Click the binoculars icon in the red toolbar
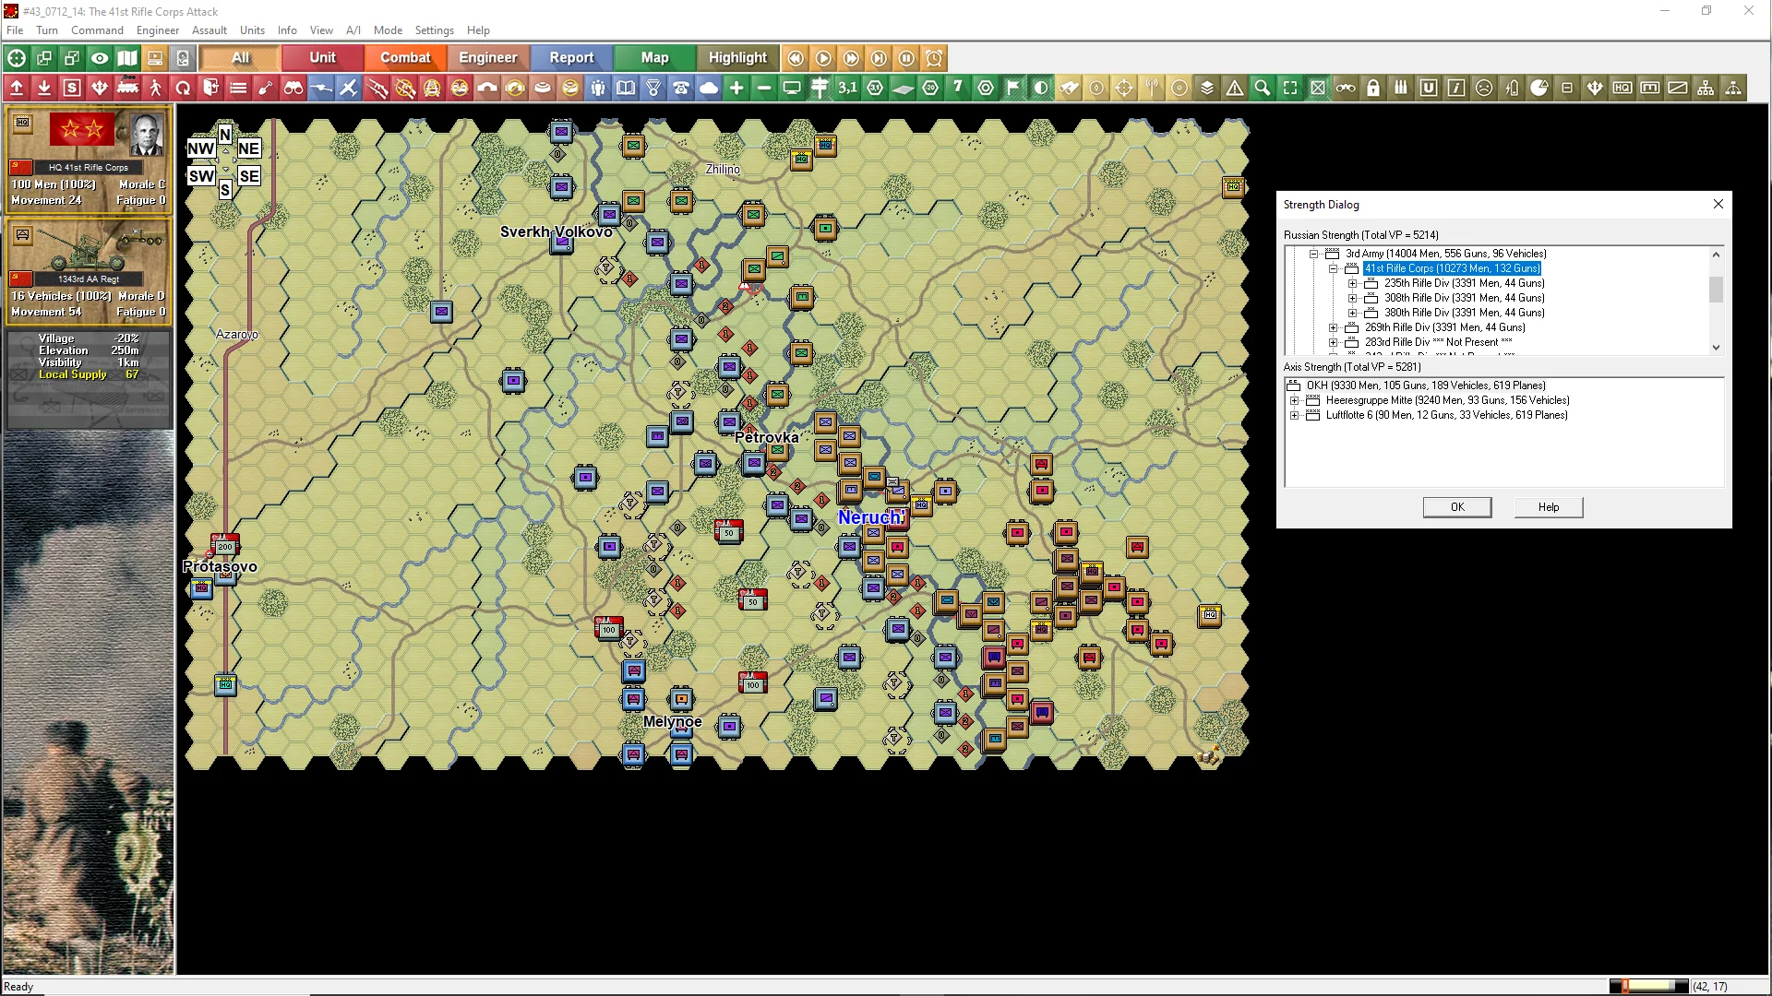Image resolution: width=1772 pixels, height=996 pixels. point(293,88)
